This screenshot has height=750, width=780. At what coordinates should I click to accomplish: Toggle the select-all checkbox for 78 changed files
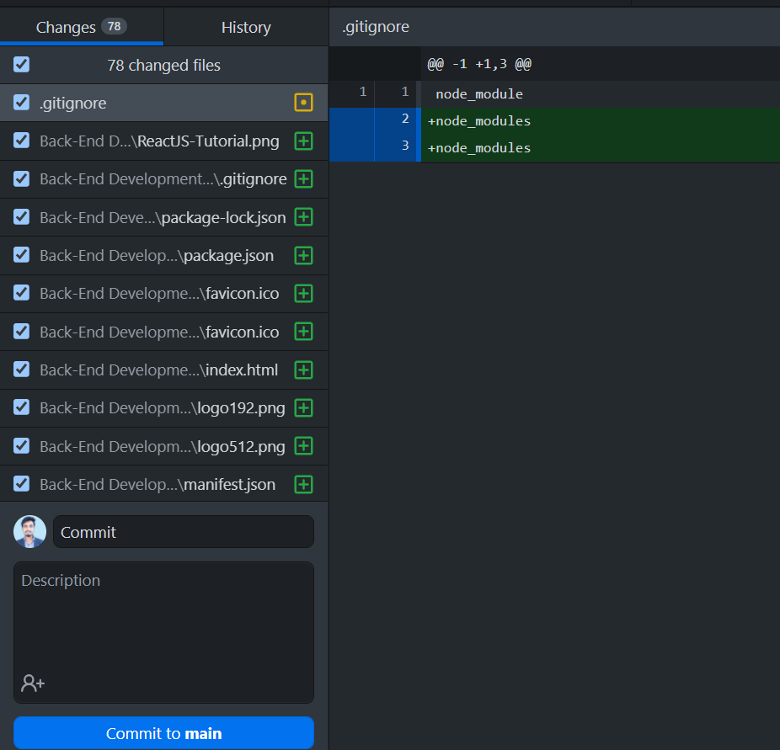click(21, 64)
